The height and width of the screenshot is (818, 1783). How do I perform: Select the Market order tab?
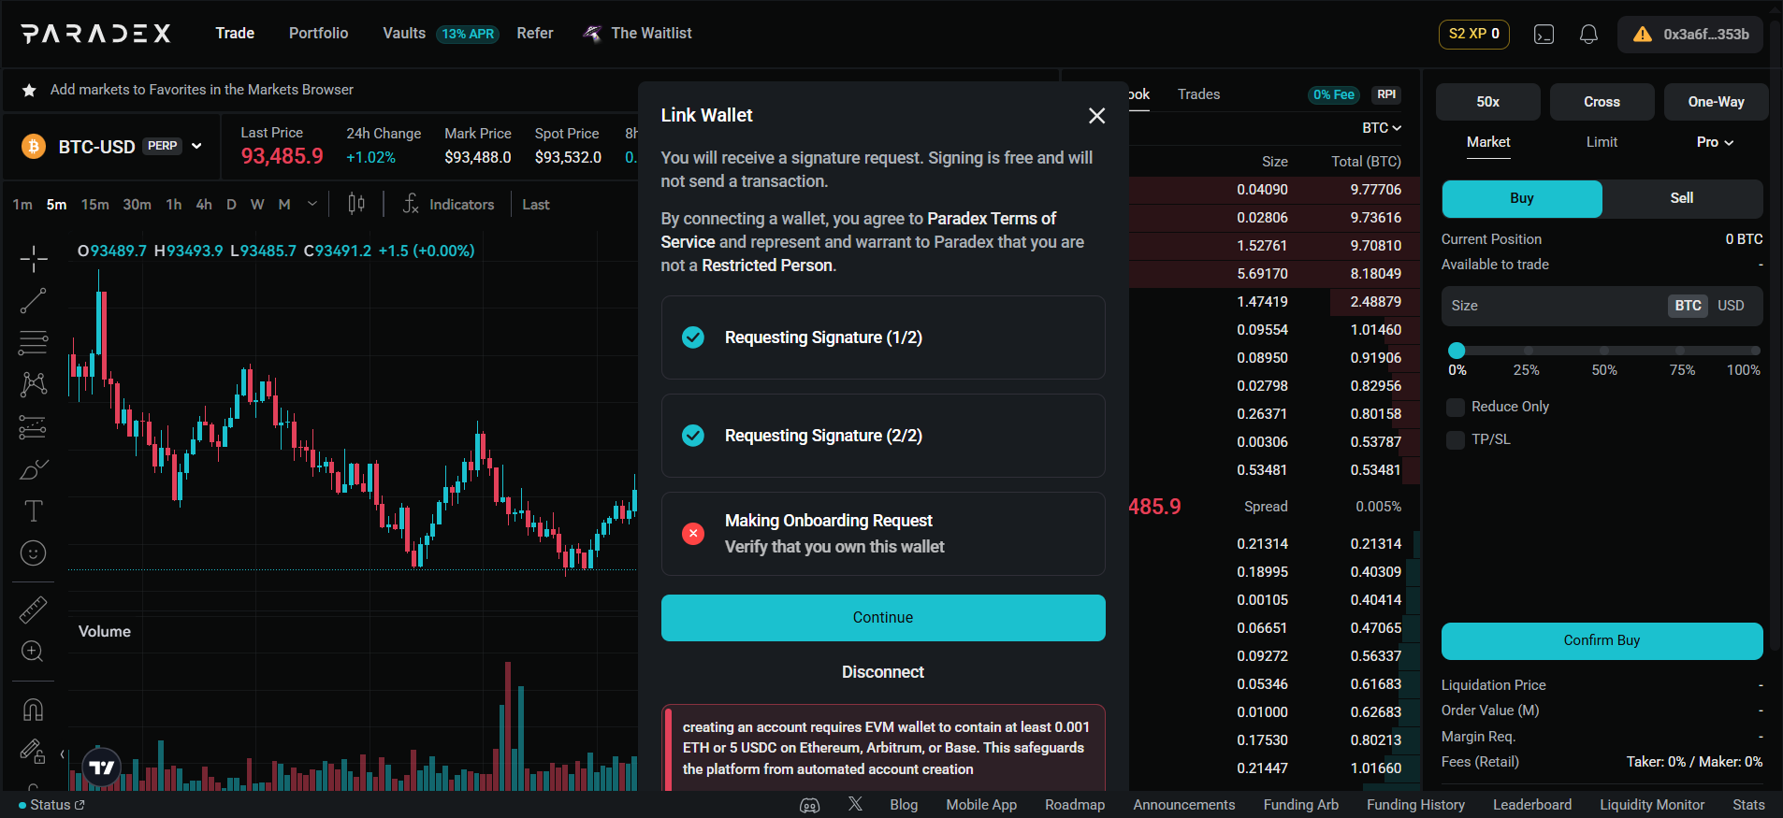click(x=1488, y=142)
